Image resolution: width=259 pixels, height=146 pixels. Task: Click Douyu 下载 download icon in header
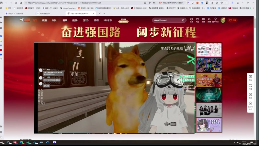pos(203,20)
